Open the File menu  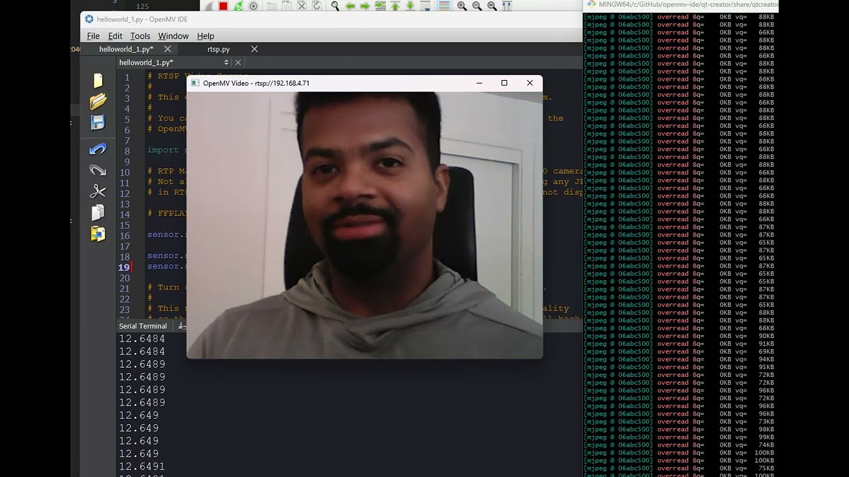click(93, 36)
